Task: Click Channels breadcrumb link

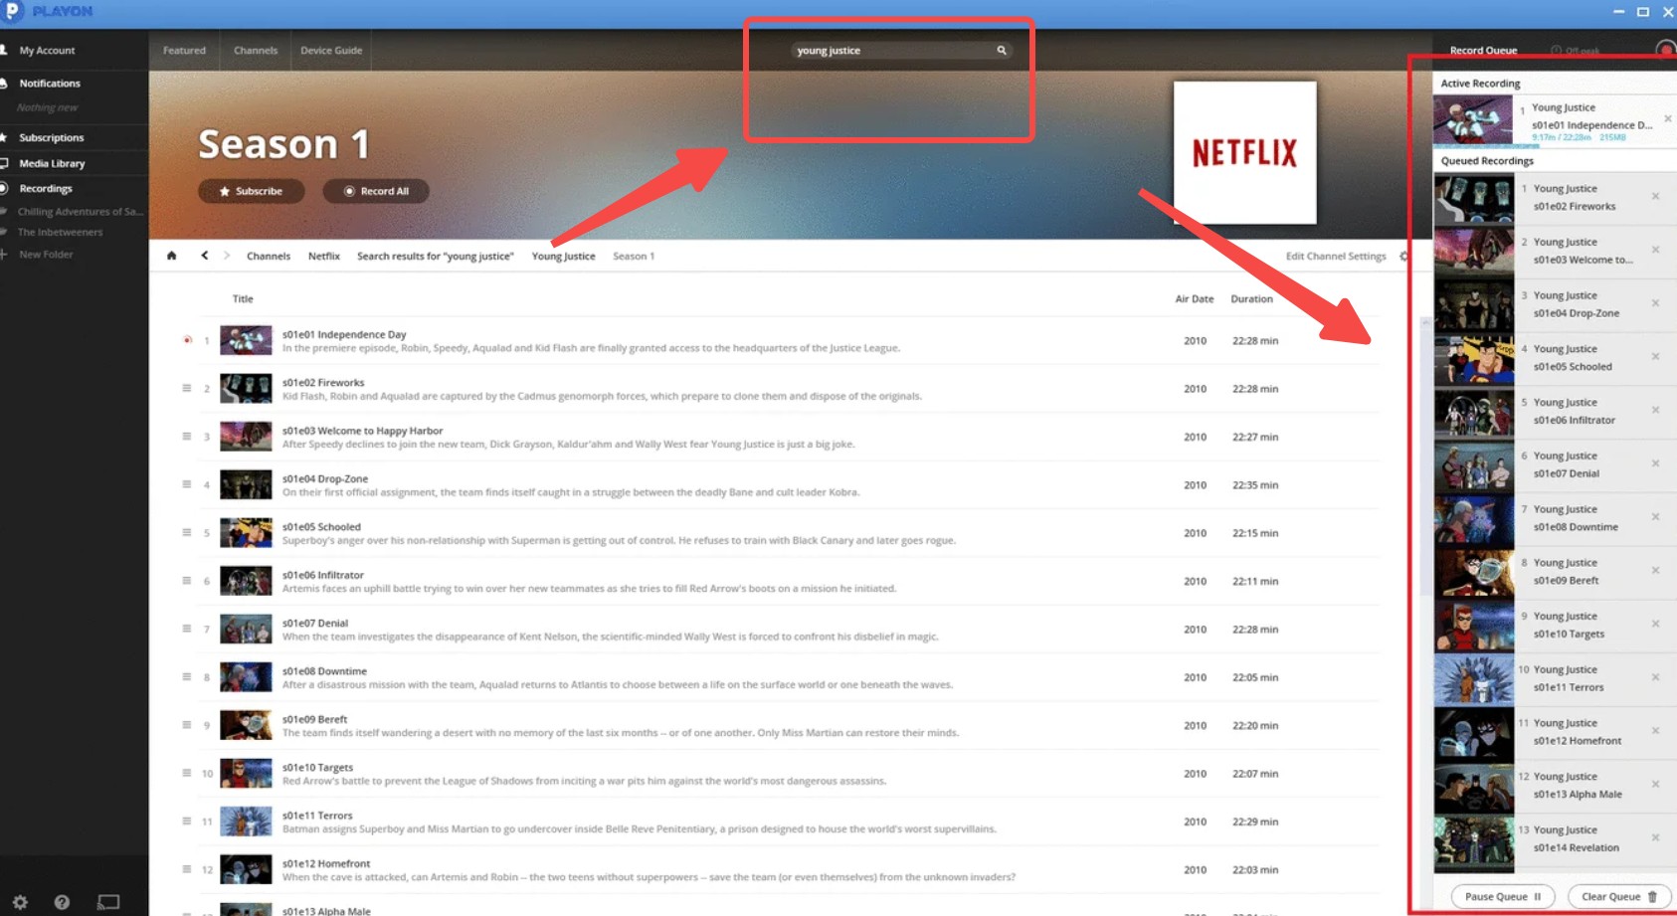Action: coord(269,256)
